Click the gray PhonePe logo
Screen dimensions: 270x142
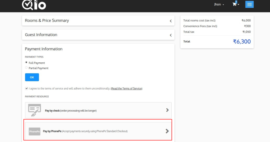click(x=35, y=131)
